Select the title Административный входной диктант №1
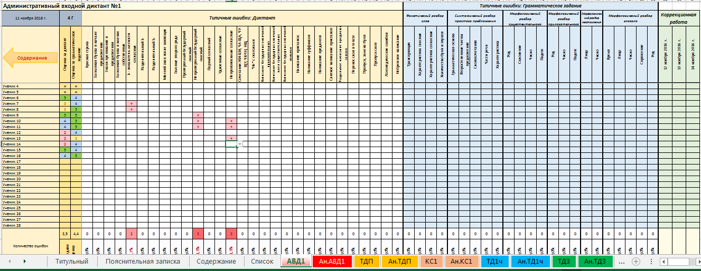 click(62, 6)
